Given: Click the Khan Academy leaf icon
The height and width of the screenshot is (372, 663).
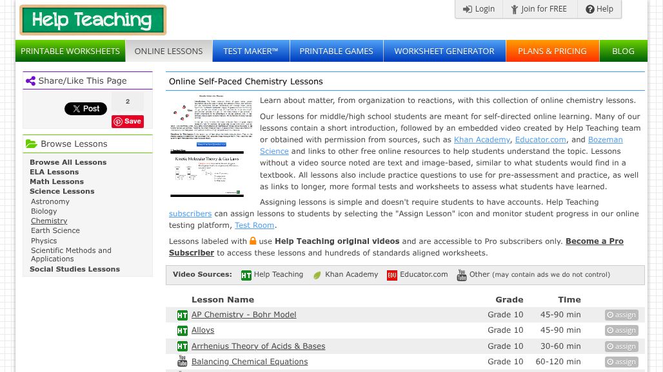Looking at the screenshot, I should click(x=317, y=275).
